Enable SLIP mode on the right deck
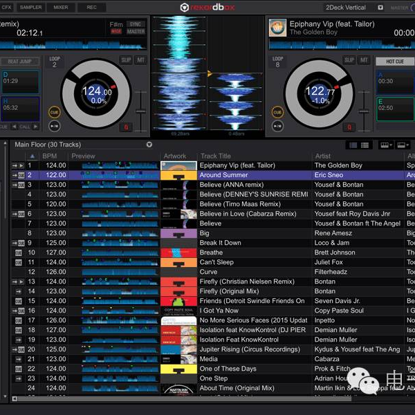415x415 pixels. click(349, 60)
